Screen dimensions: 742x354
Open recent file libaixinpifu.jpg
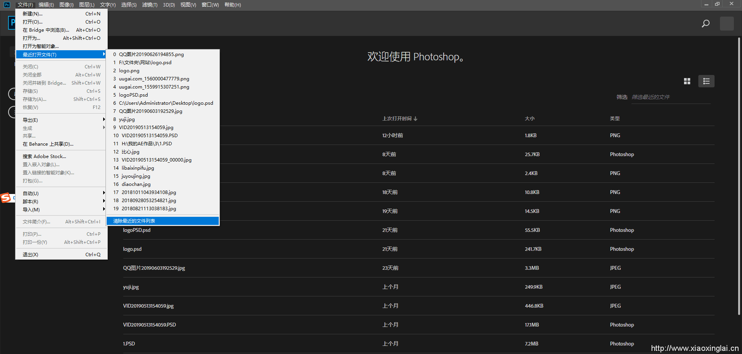click(x=163, y=168)
